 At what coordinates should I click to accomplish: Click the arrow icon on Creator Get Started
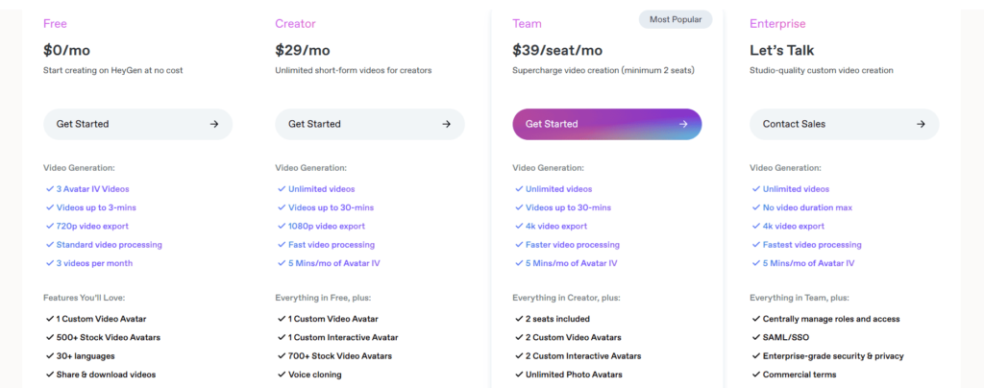(x=446, y=124)
